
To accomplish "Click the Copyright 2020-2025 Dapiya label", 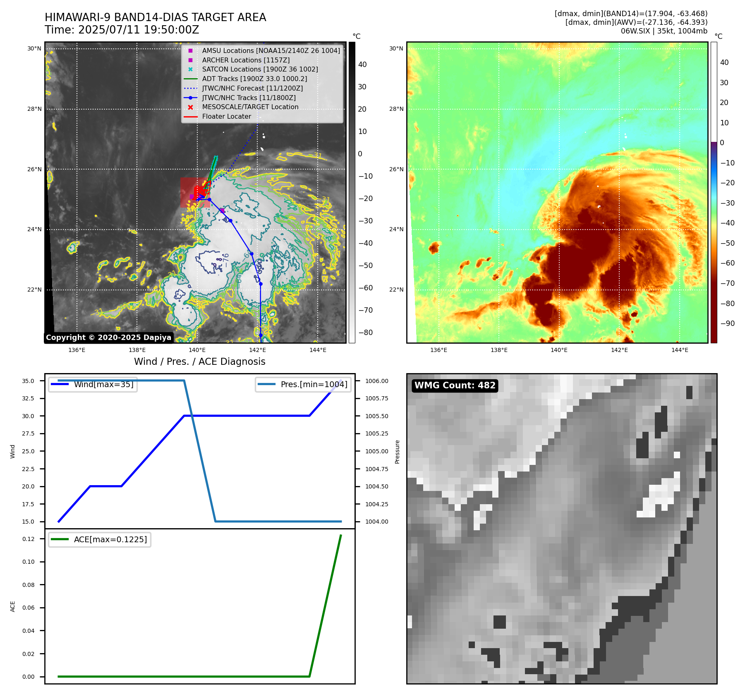I will [108, 338].
